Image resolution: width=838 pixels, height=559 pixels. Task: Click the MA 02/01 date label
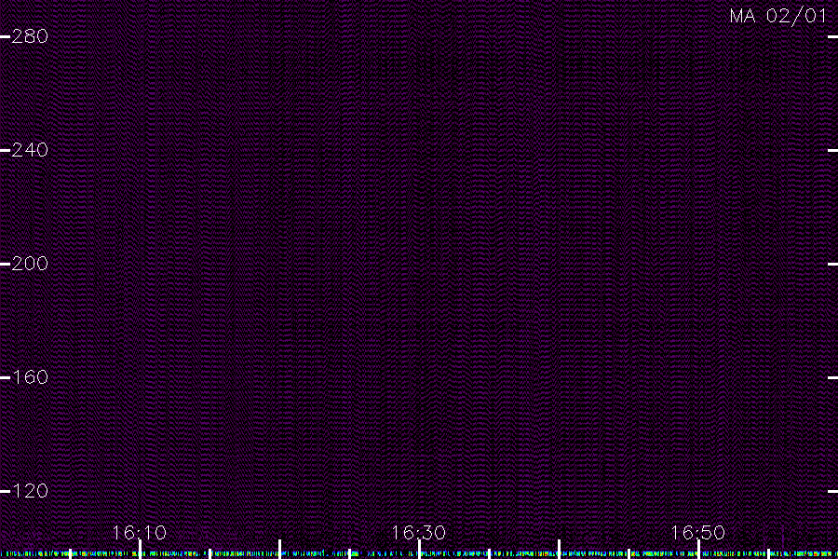click(777, 16)
